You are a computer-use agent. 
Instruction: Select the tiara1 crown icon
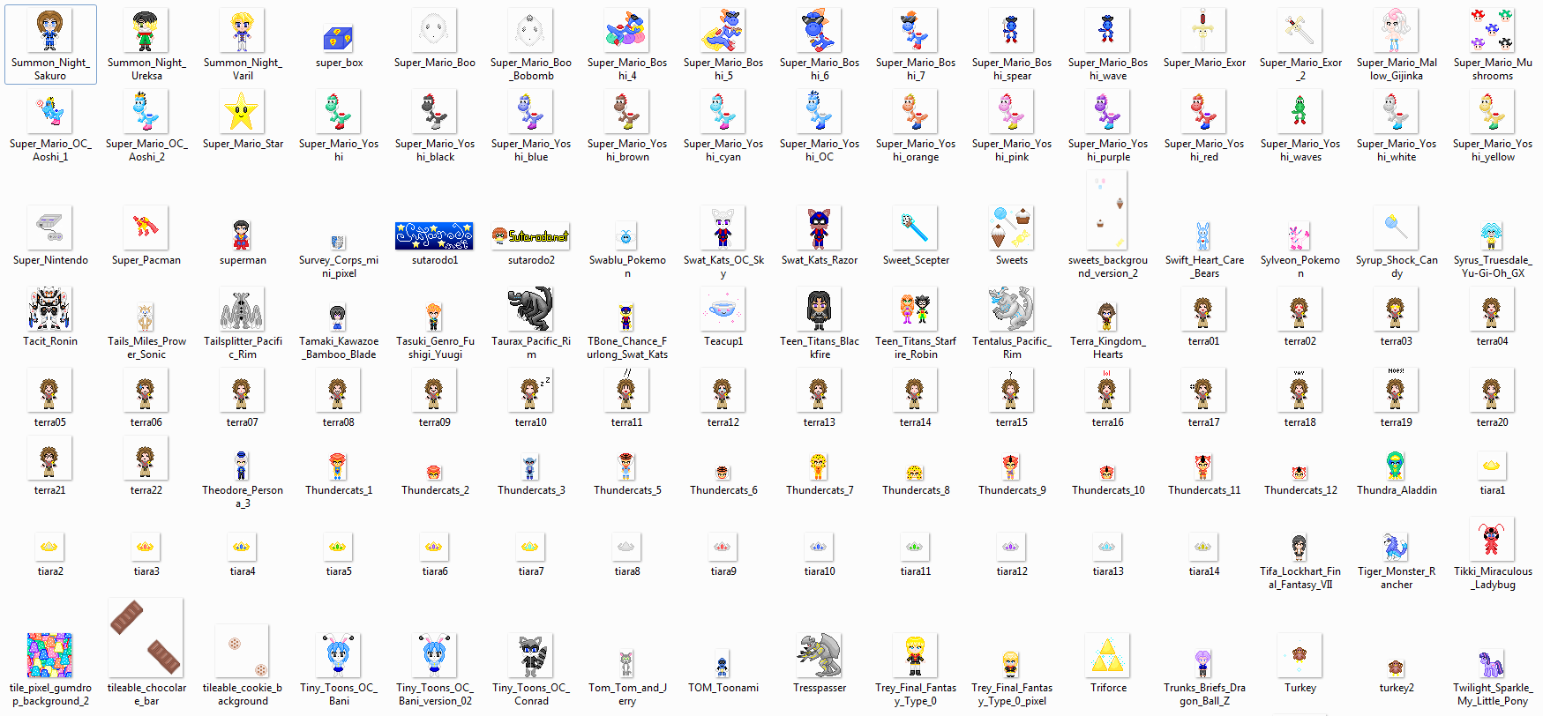[x=1493, y=466]
